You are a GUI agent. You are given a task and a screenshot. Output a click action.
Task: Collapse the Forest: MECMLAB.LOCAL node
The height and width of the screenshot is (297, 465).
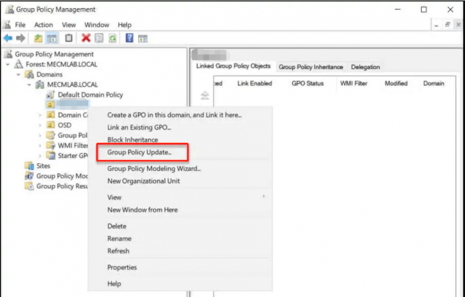[8, 65]
